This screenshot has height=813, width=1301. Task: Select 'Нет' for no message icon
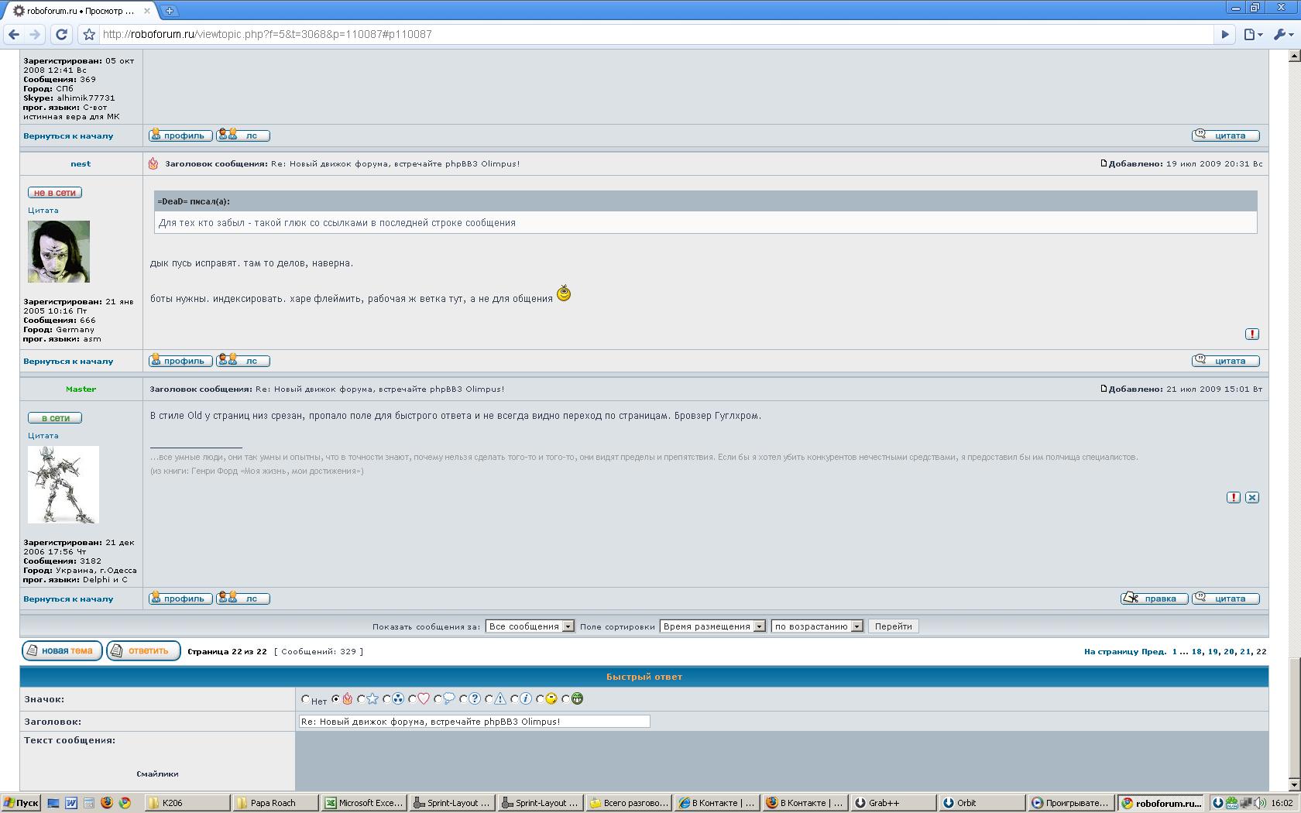306,699
